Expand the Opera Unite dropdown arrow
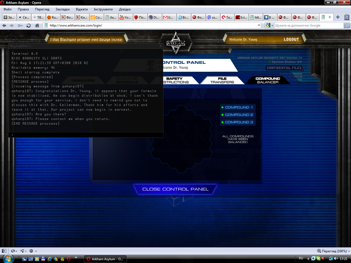This screenshot has height=263, width=351. coord(26,251)
